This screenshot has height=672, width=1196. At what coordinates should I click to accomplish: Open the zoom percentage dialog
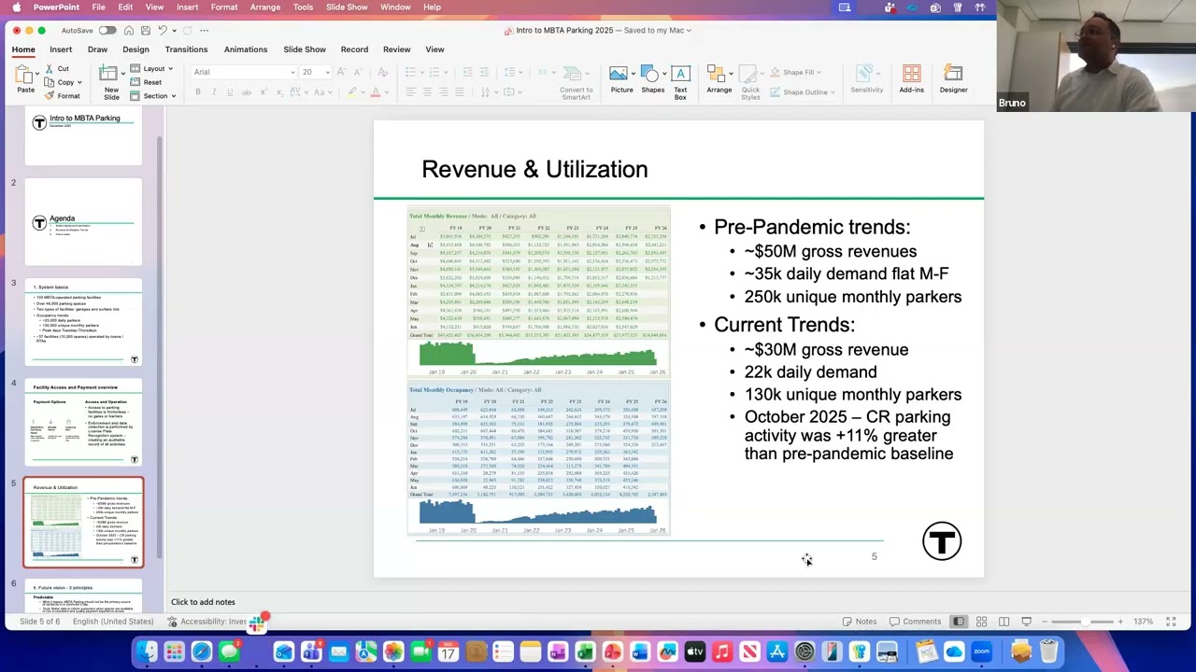[x=1144, y=622]
